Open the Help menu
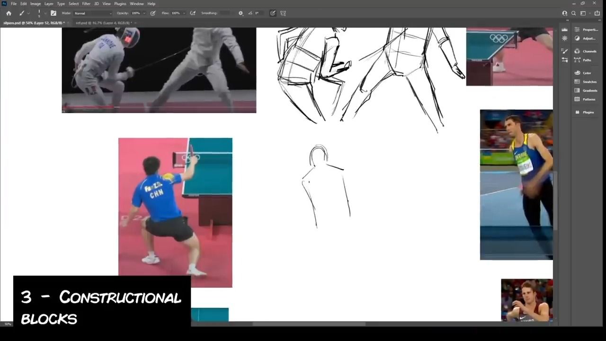Screen dimensions: 606x341 pos(151,4)
